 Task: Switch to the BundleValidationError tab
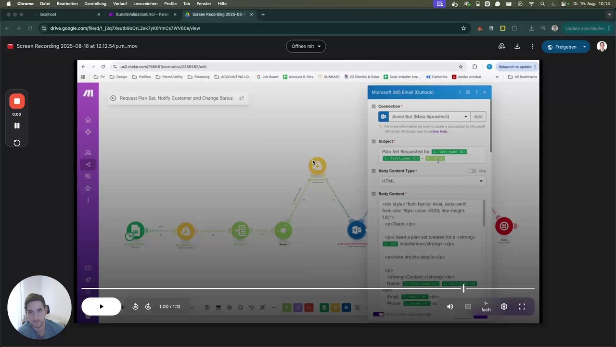coord(142,14)
